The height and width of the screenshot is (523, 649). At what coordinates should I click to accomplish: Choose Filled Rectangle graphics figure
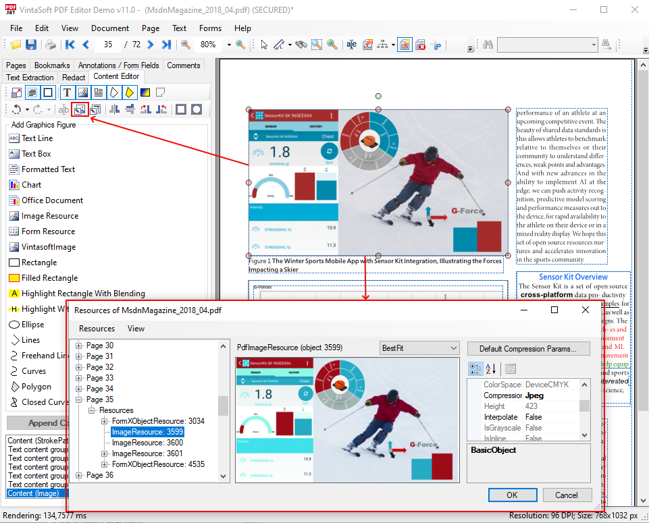tap(43, 278)
